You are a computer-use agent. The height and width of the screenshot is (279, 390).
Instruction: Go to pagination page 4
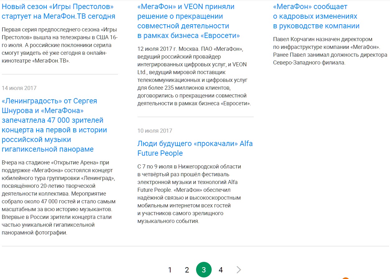click(221, 270)
